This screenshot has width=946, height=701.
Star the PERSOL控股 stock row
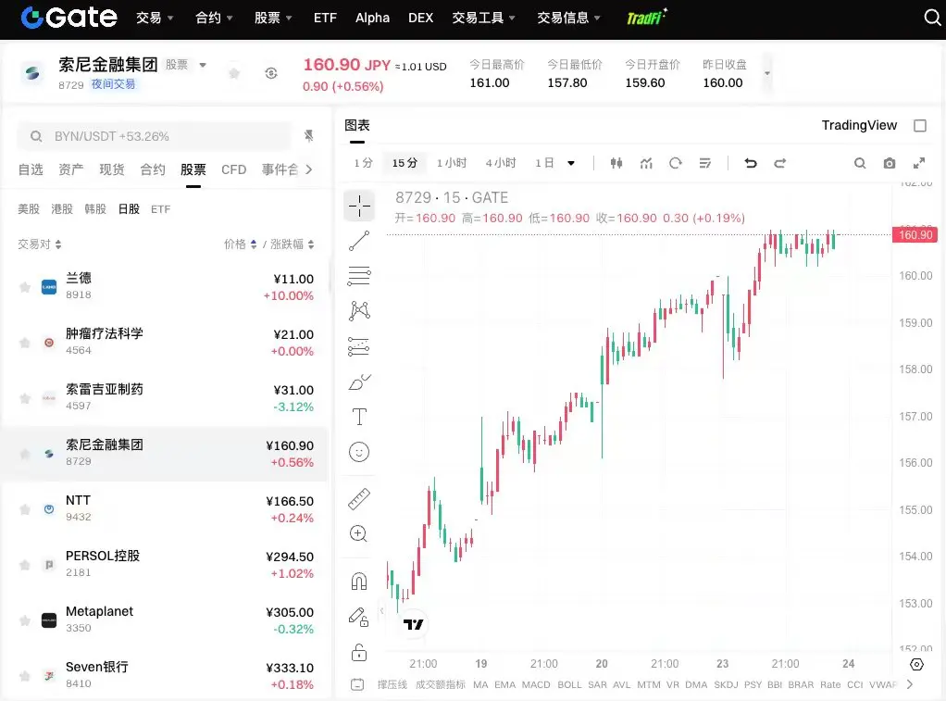[x=25, y=565]
